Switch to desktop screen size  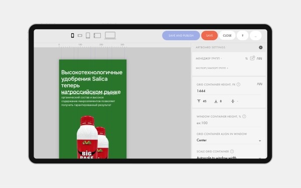coord(110,35)
